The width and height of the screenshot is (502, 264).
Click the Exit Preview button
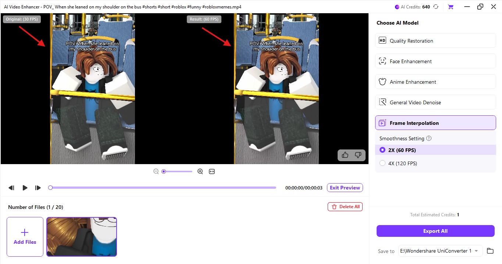click(345, 188)
